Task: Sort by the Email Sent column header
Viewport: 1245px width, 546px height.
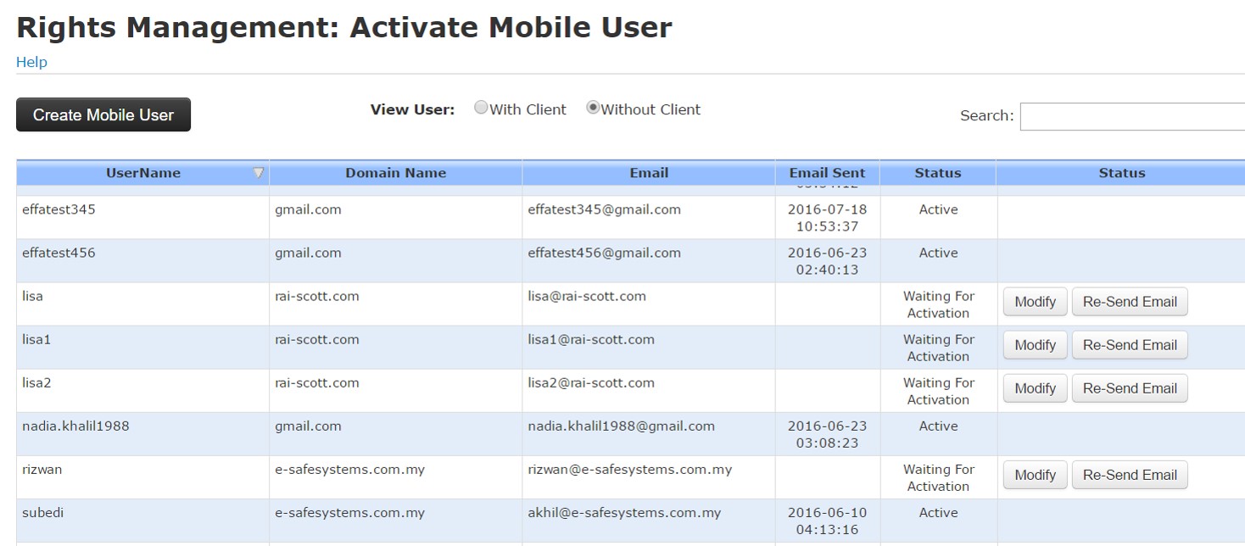Action: 827,173
